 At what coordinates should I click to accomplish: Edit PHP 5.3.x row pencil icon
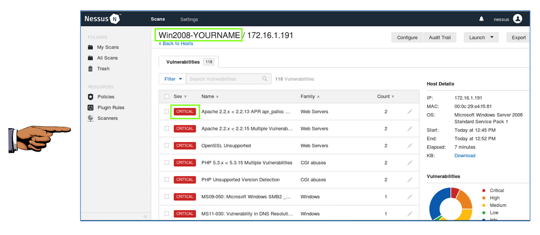pyautogui.click(x=409, y=162)
